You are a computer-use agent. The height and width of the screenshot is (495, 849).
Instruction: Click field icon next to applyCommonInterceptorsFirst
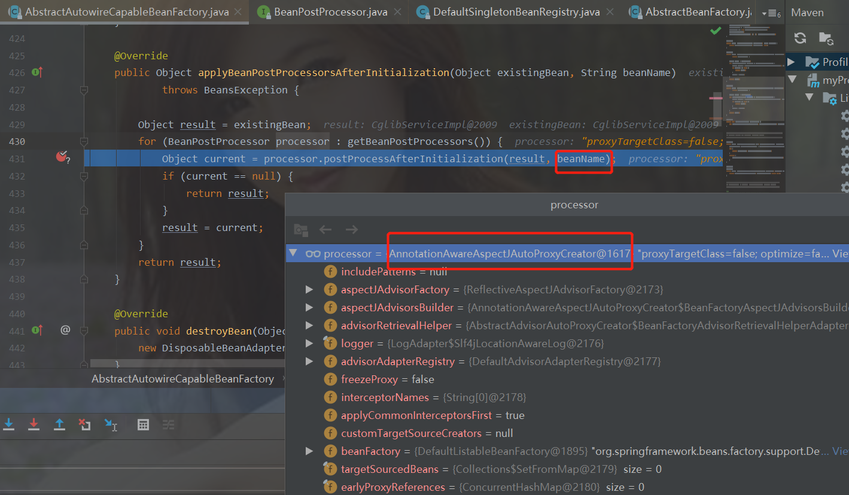[330, 415]
